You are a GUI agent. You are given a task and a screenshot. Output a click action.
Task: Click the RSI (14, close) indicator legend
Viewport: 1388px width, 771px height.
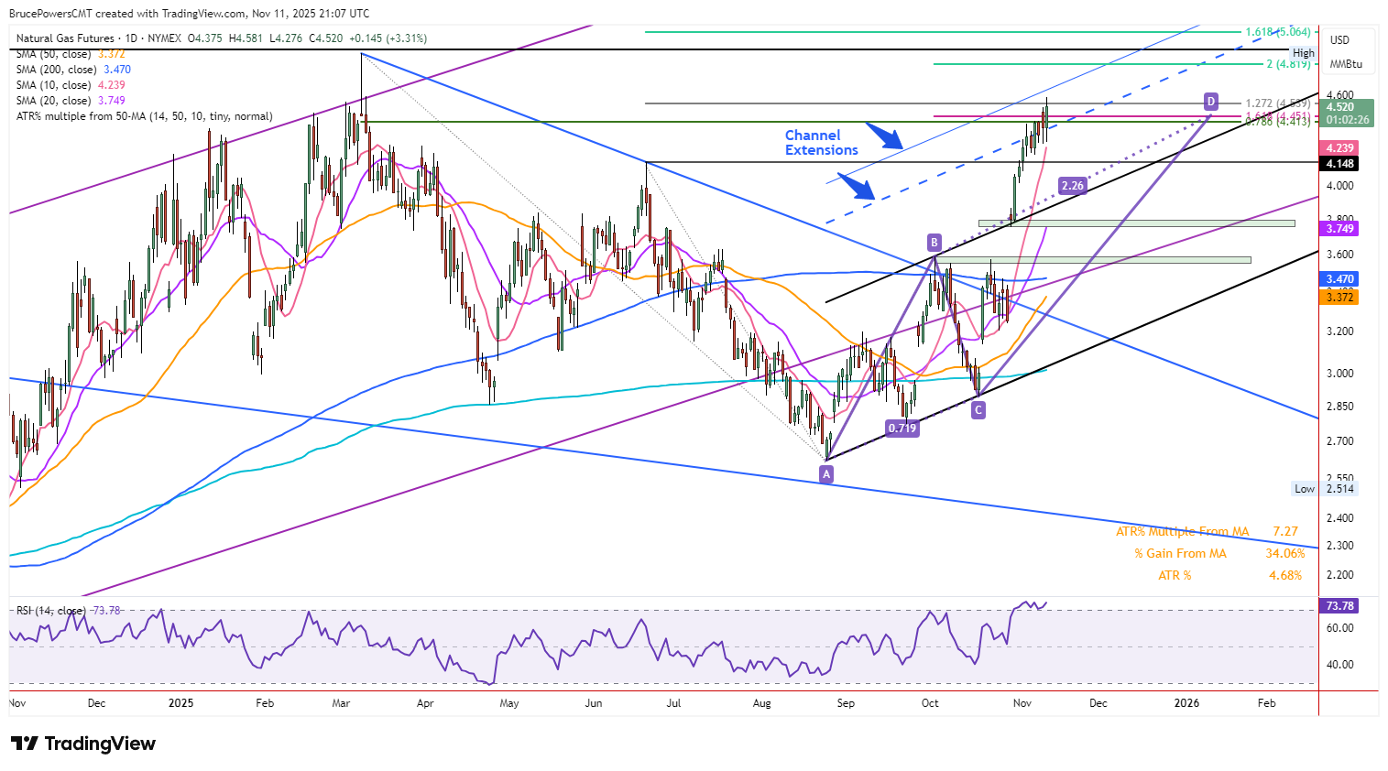click(69, 611)
